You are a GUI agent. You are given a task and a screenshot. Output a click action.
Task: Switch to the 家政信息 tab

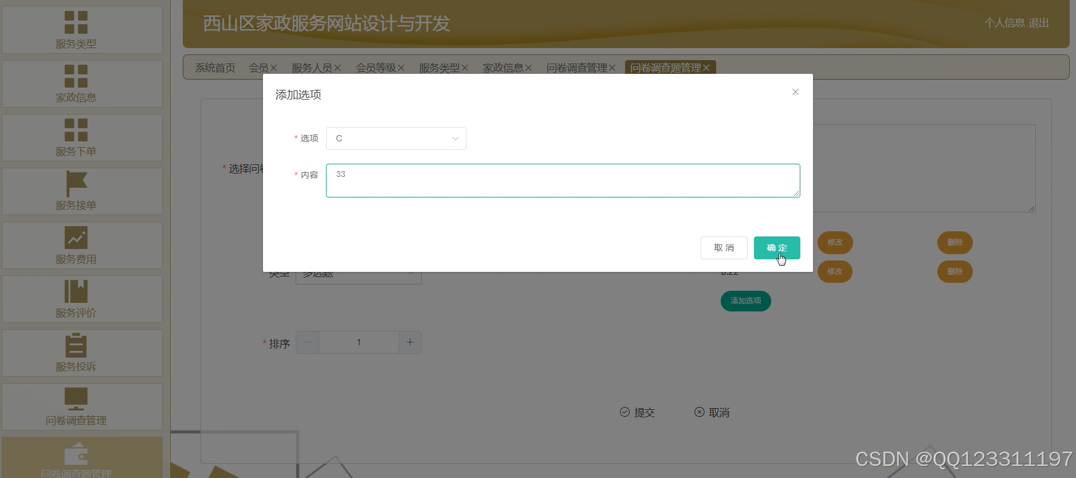pos(502,68)
